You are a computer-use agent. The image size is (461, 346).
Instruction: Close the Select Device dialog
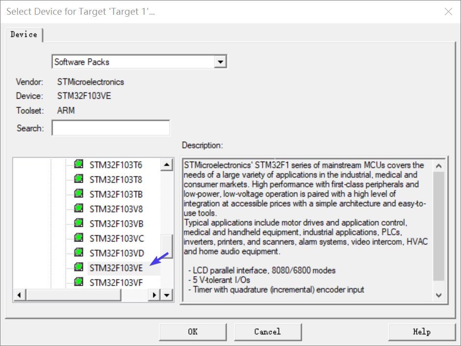pos(448,11)
